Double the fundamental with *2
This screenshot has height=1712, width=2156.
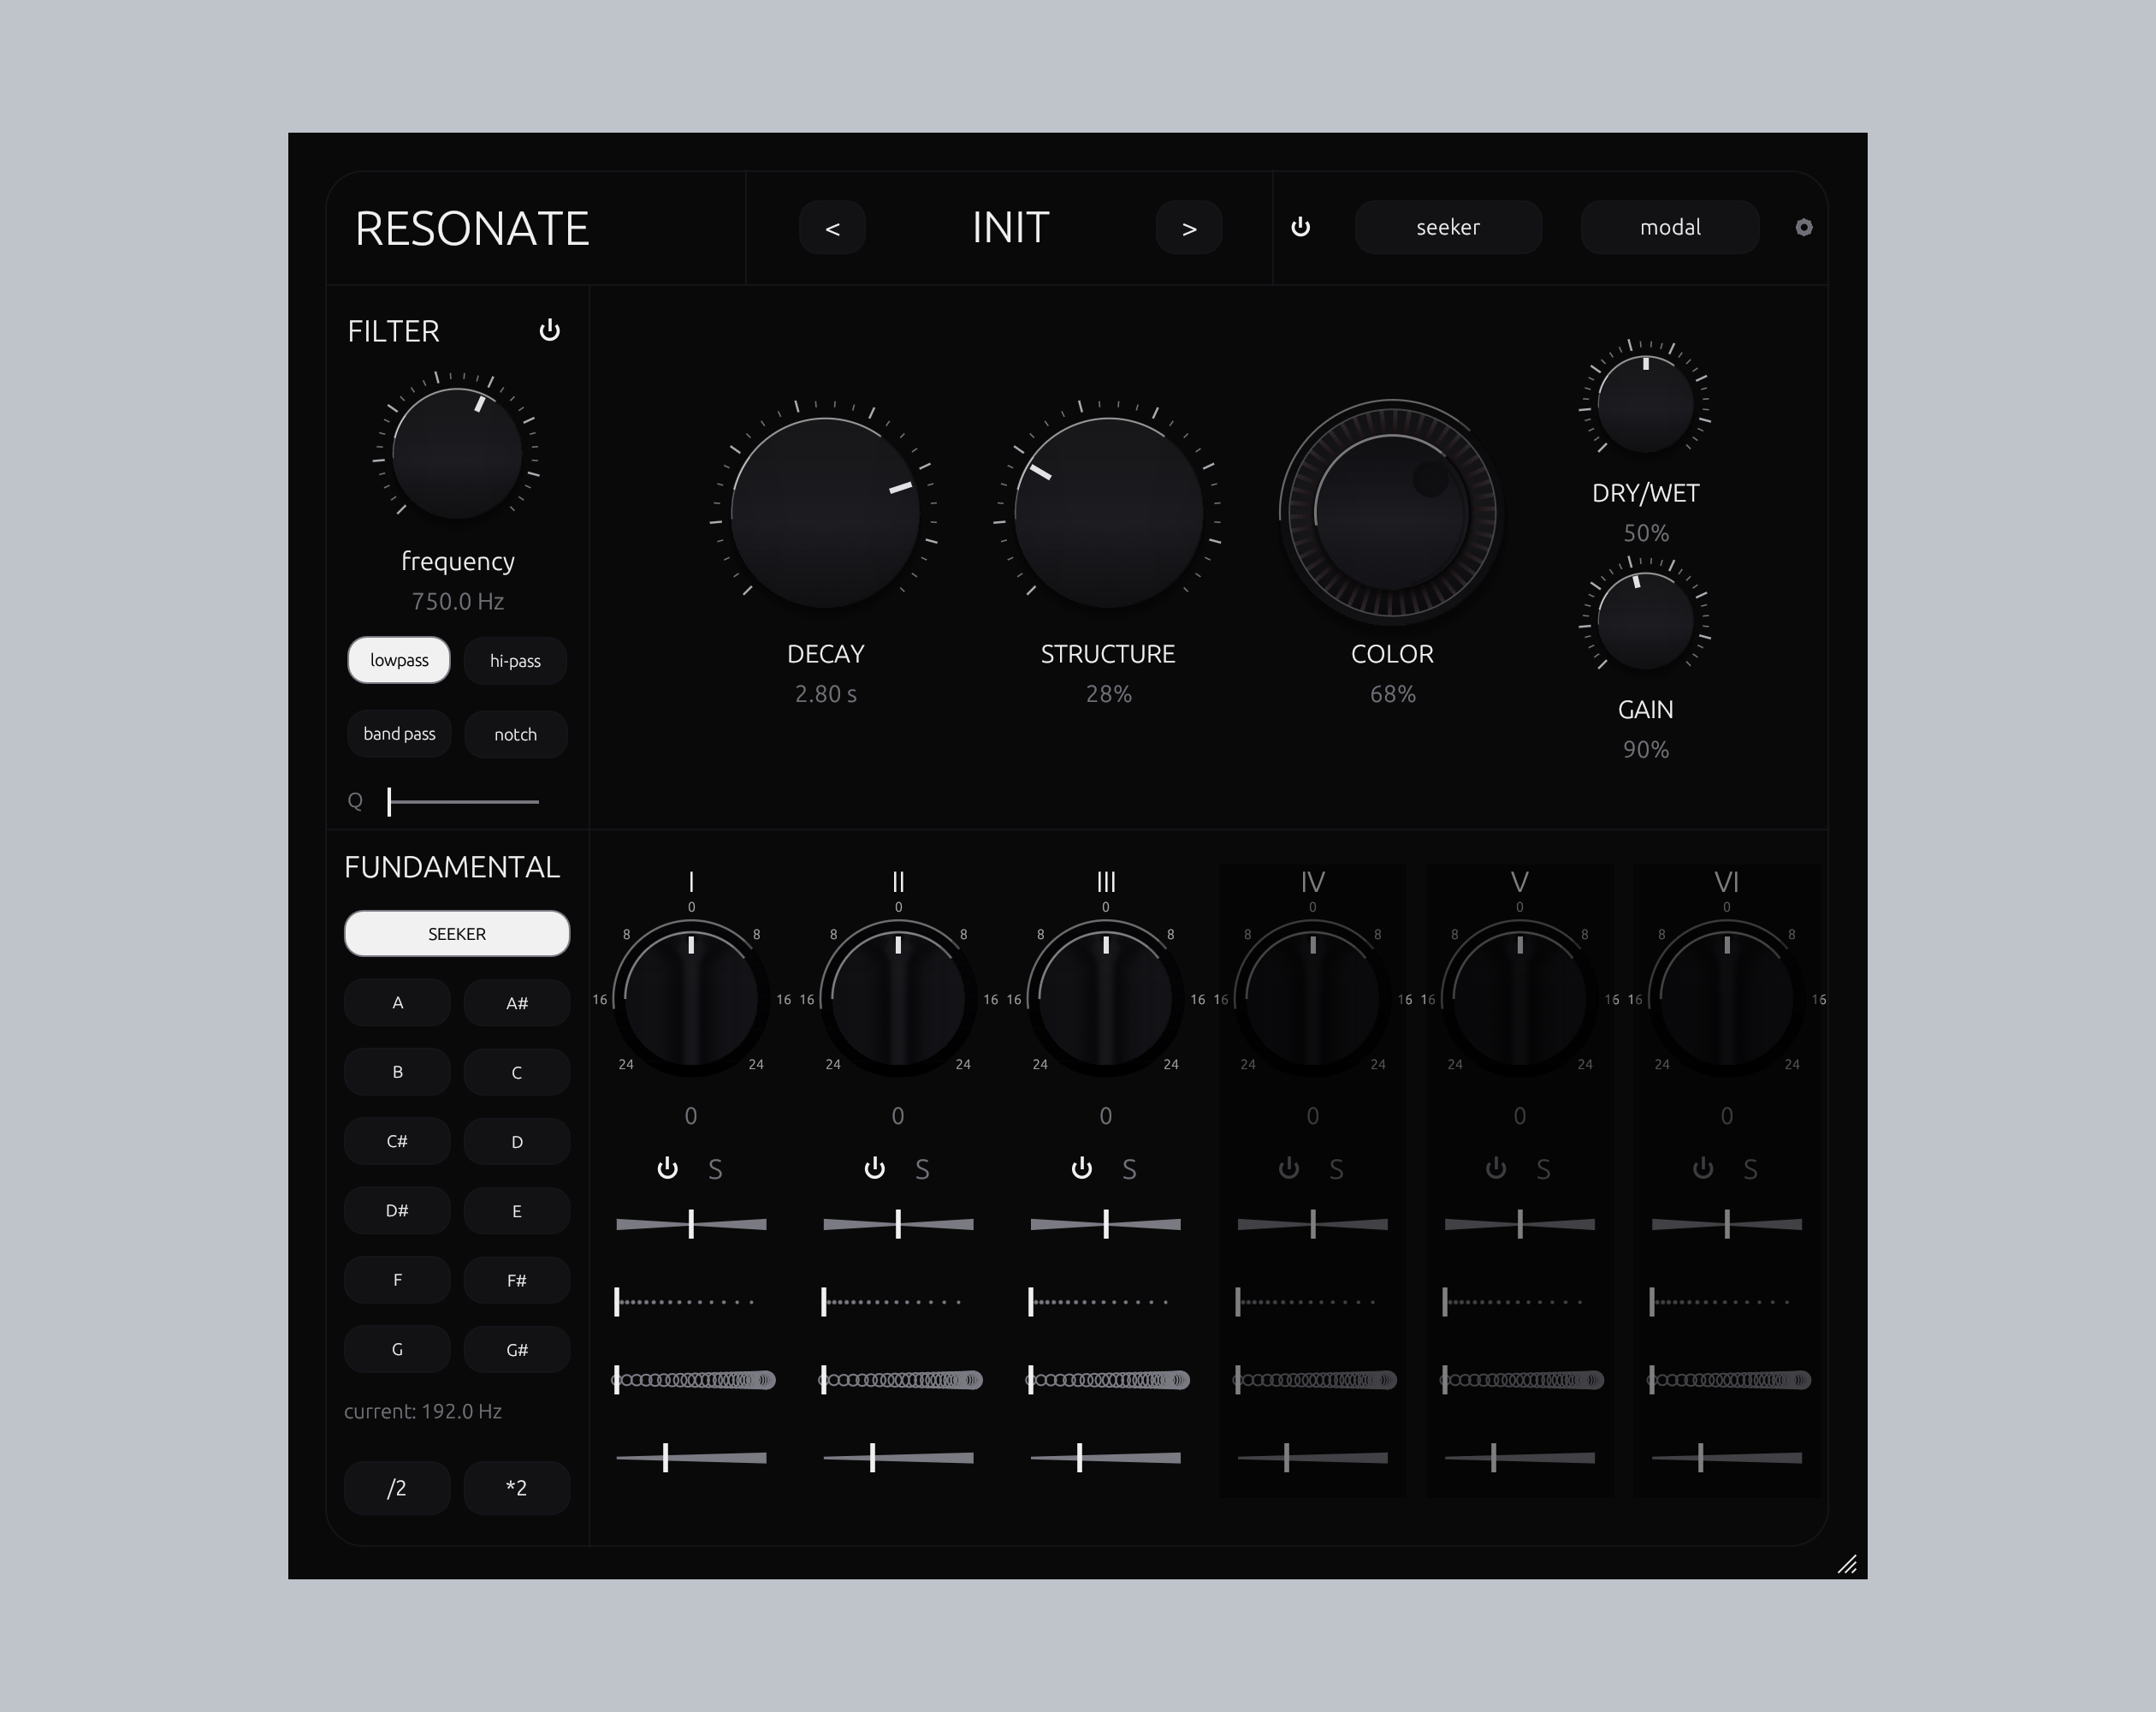point(517,1488)
